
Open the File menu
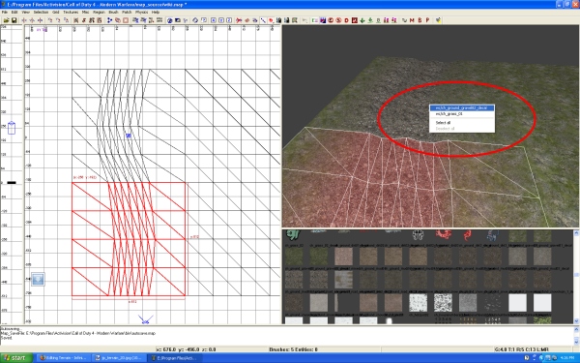point(5,13)
